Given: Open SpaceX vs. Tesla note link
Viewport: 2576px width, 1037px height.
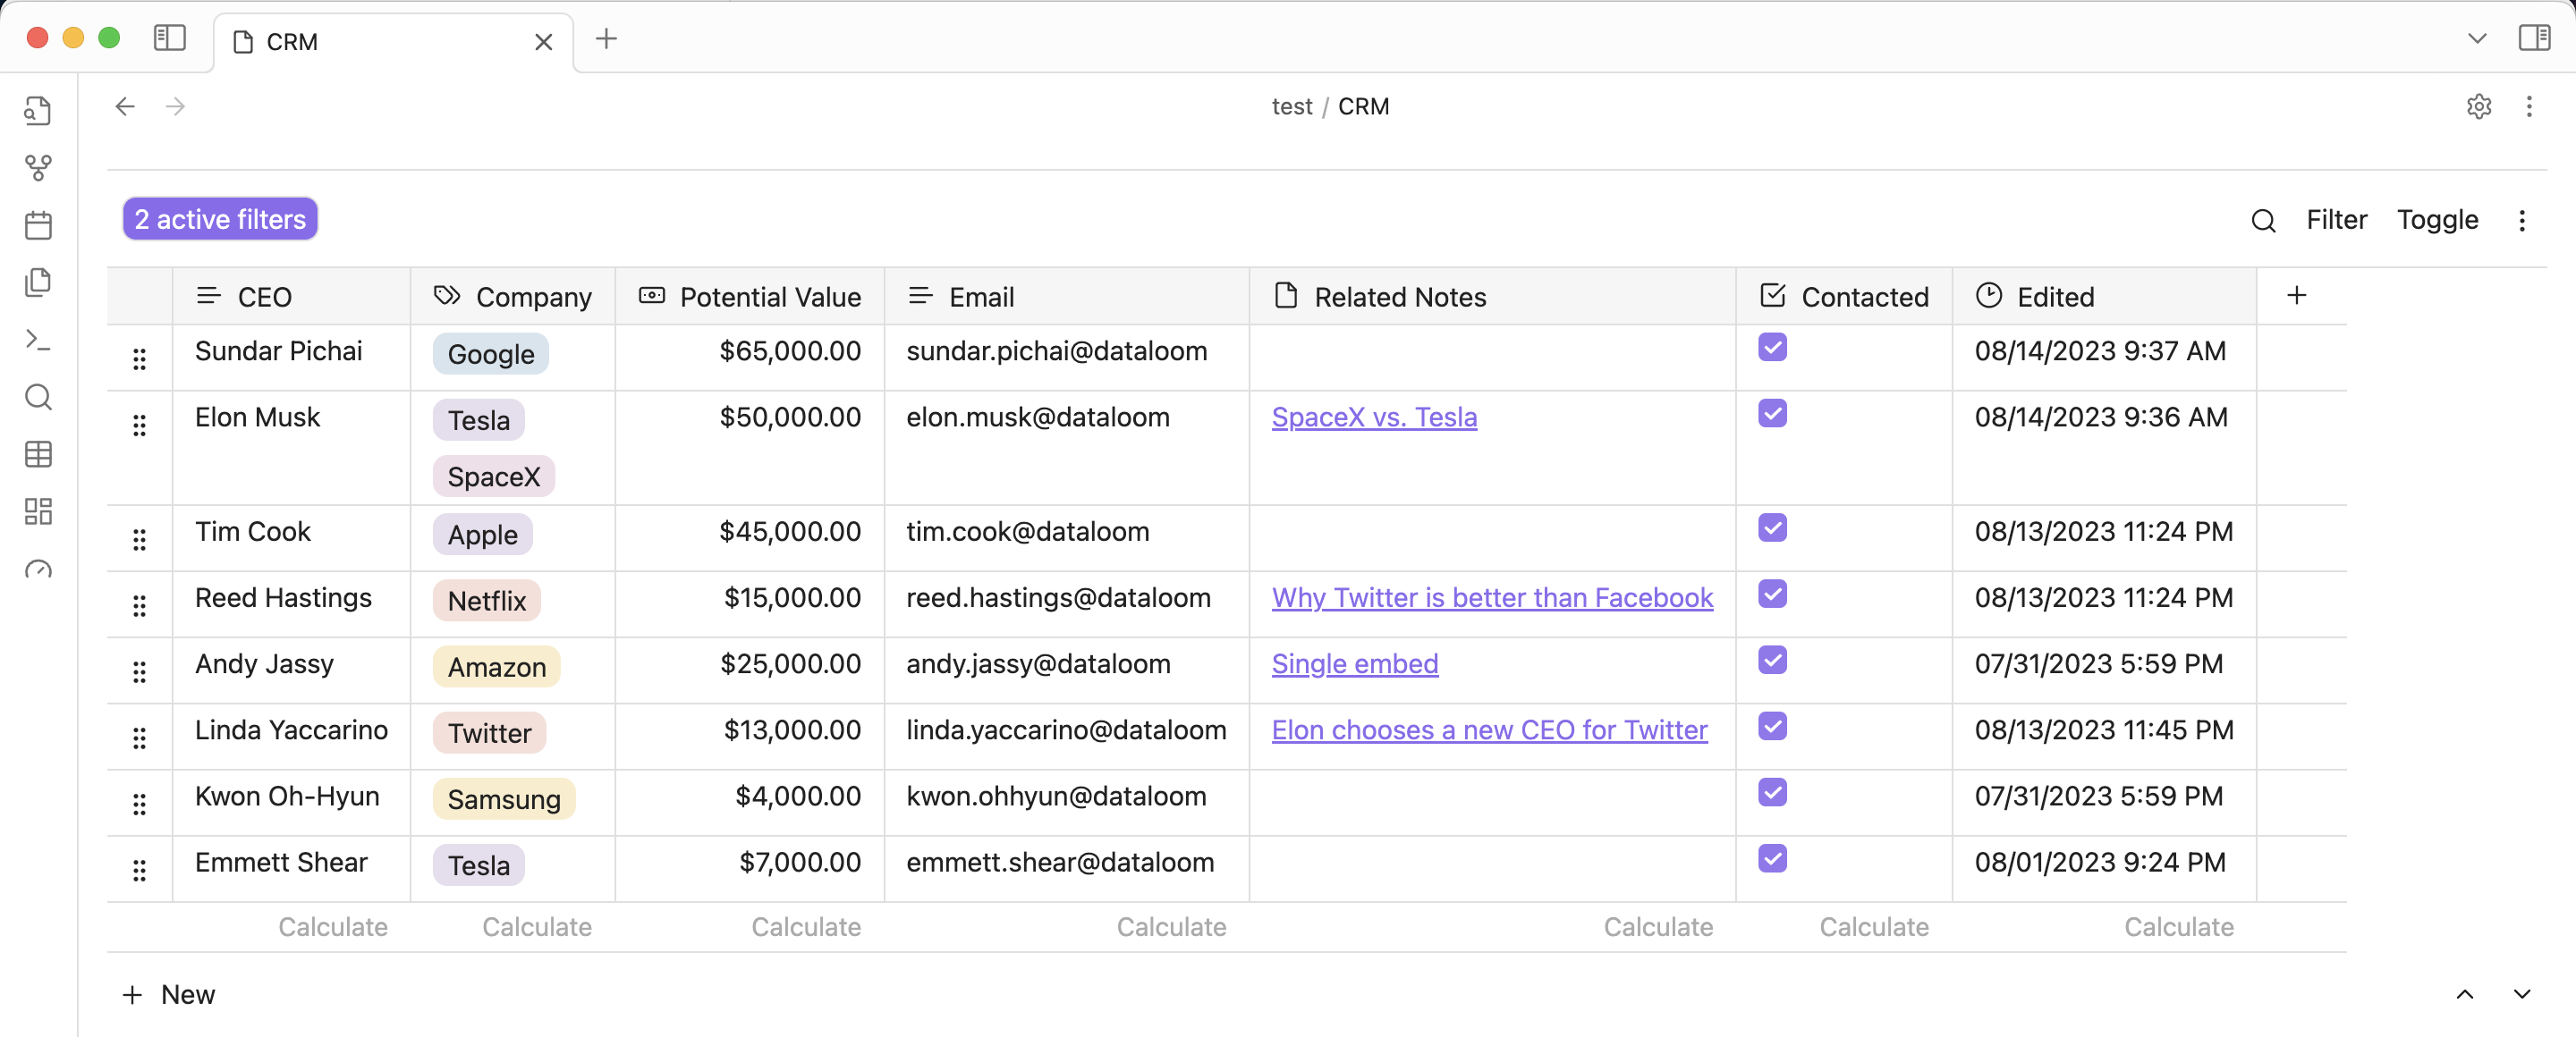Looking at the screenshot, I should pos(1374,417).
